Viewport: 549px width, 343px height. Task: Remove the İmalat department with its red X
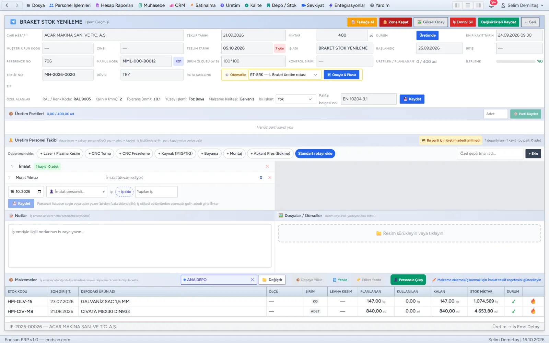[267, 166]
